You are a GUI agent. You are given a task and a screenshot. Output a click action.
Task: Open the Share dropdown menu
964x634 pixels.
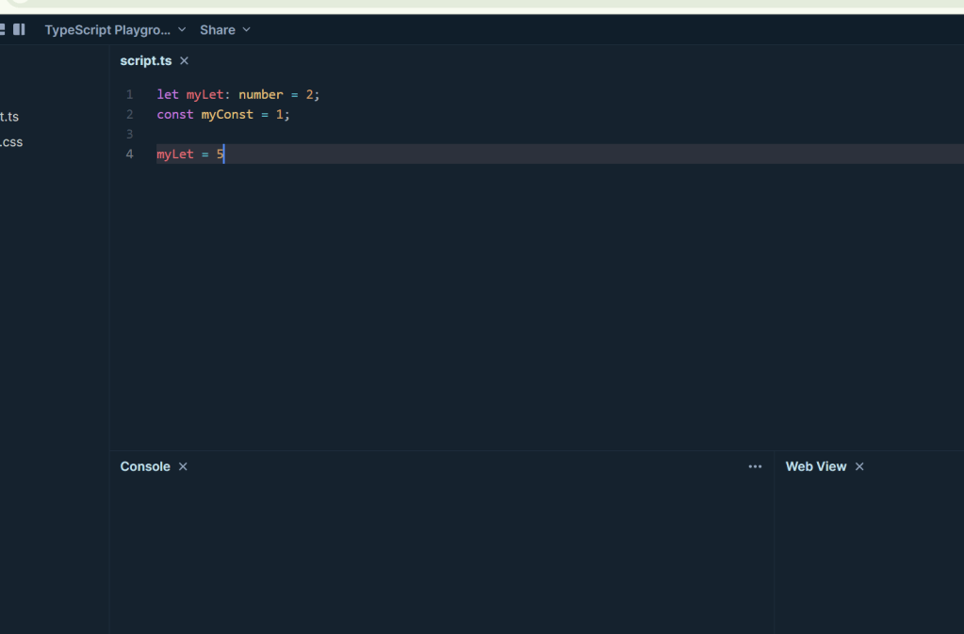(x=225, y=29)
